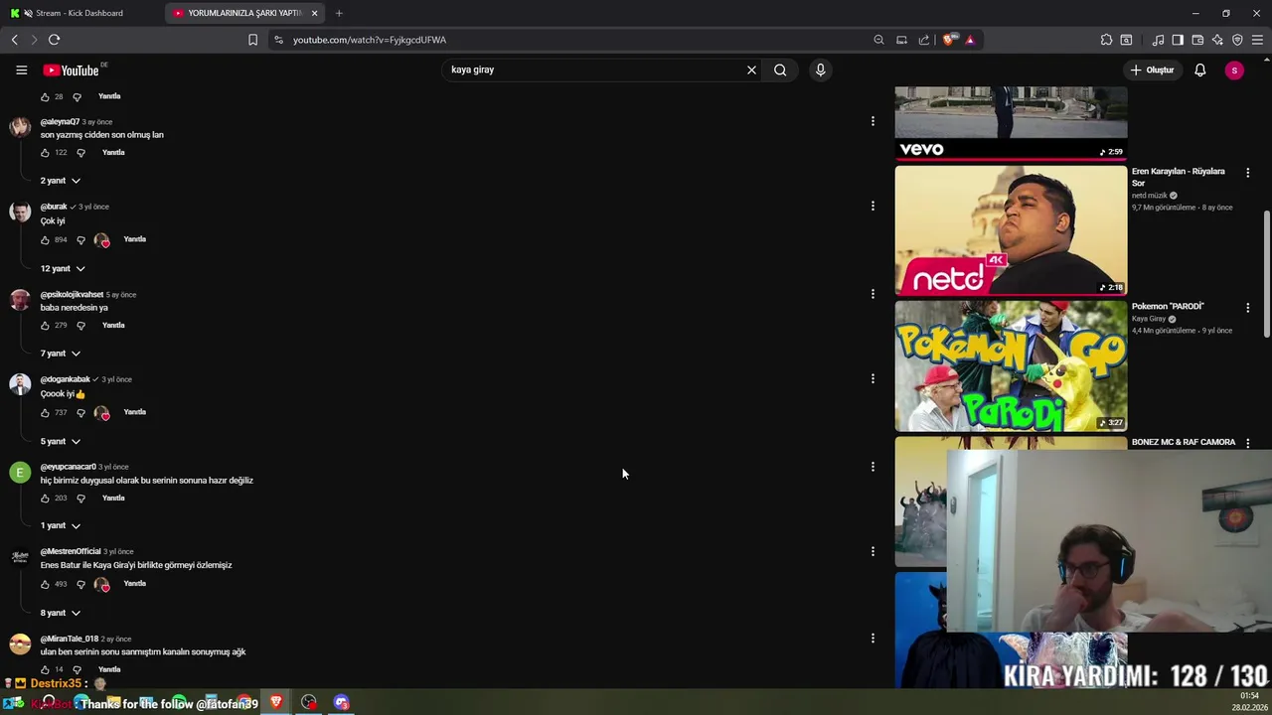Share this page from the address bar

click(924, 40)
